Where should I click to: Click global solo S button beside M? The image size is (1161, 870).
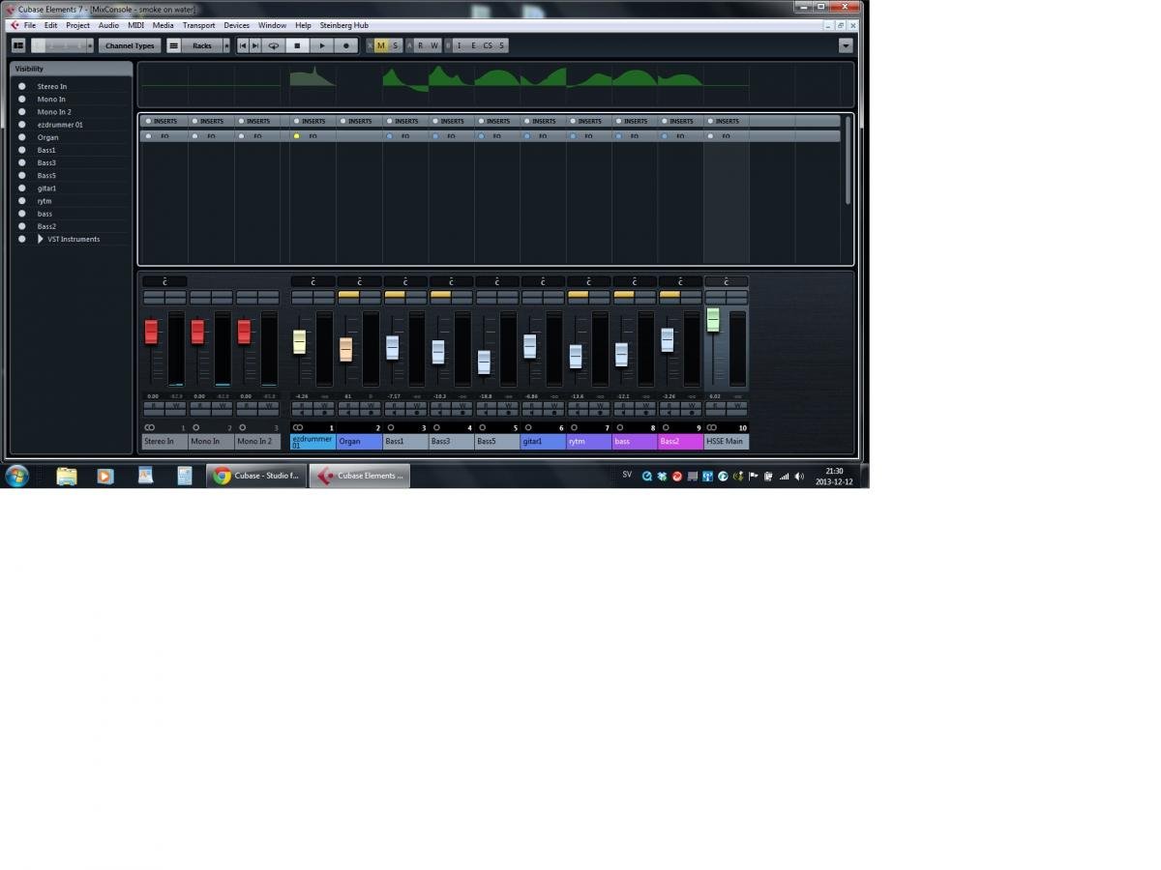[395, 45]
